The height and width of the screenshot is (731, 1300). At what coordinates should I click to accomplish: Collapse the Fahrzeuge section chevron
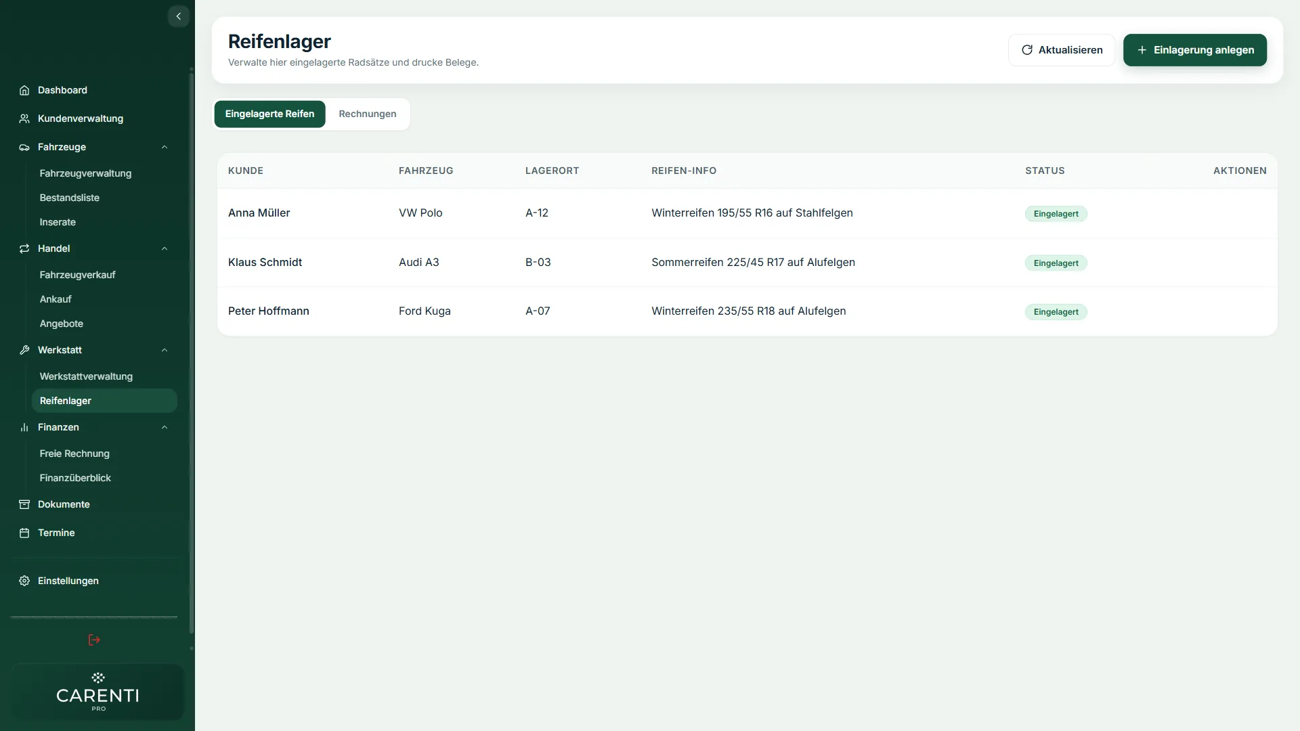point(165,147)
